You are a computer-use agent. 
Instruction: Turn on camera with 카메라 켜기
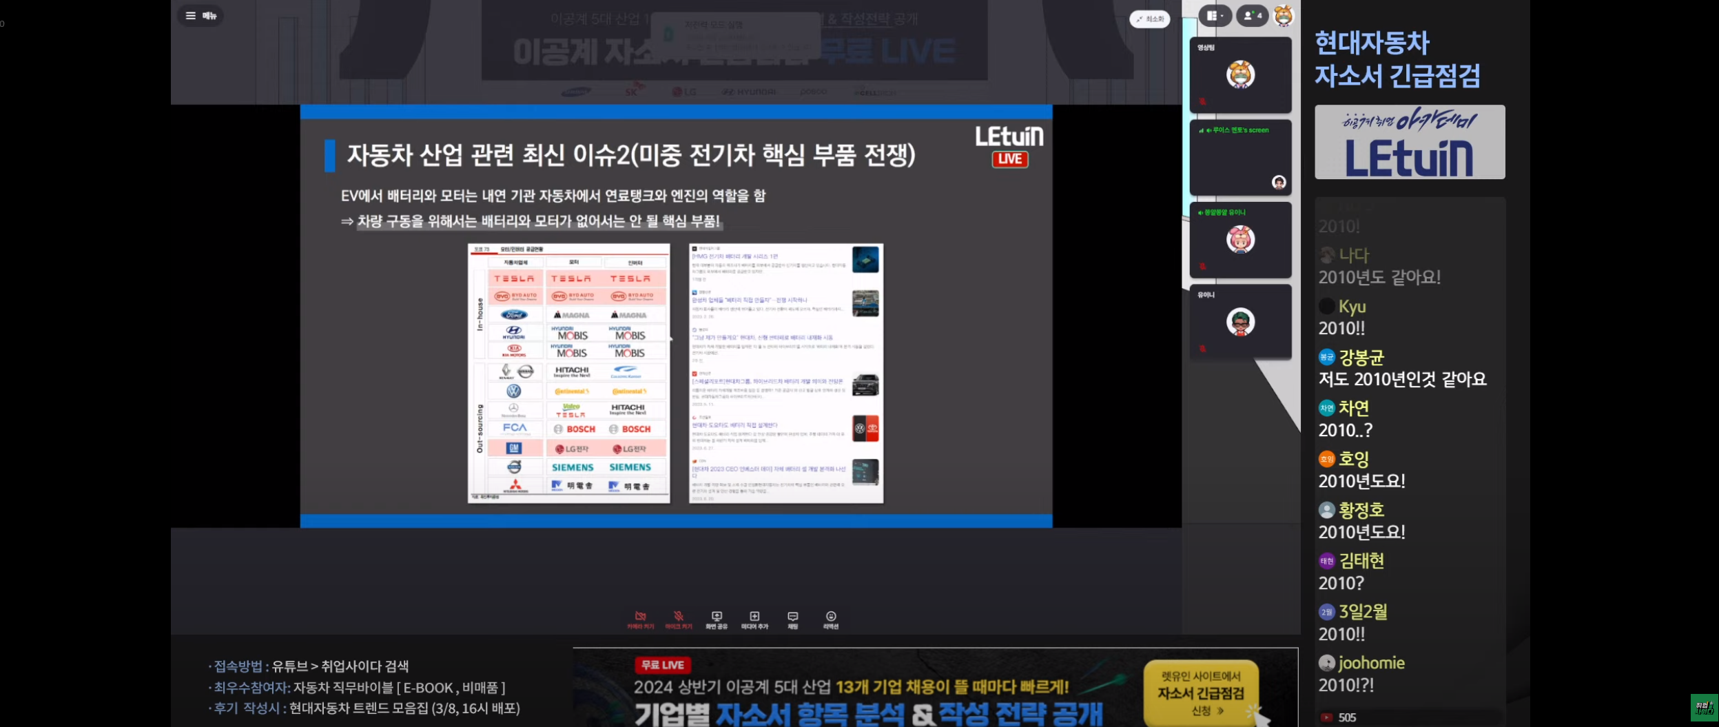tap(640, 620)
